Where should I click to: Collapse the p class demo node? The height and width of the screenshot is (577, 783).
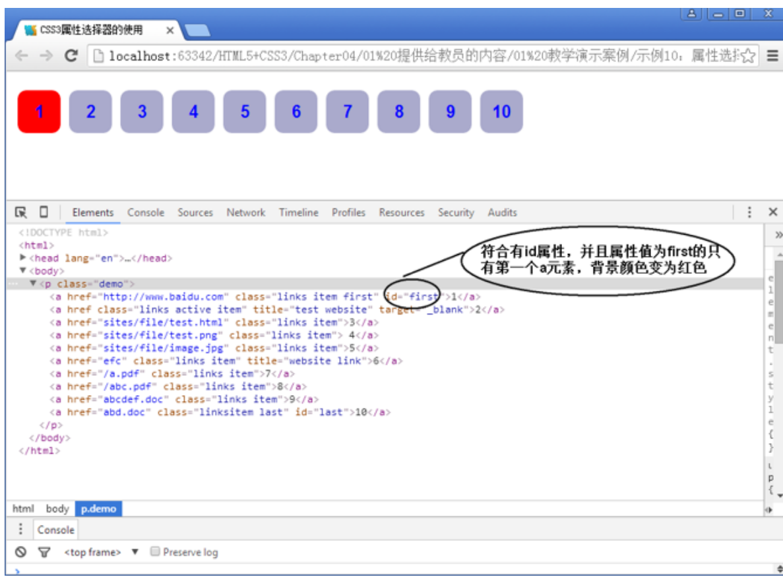(x=33, y=284)
